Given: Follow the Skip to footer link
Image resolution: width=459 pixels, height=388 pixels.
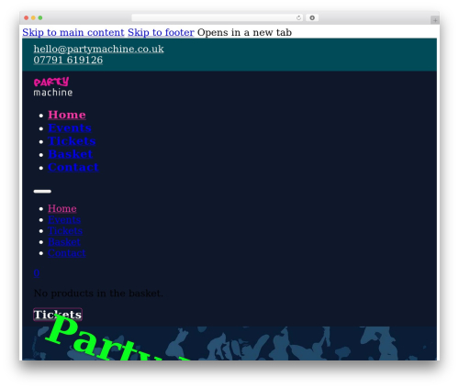Looking at the screenshot, I should coord(161,32).
